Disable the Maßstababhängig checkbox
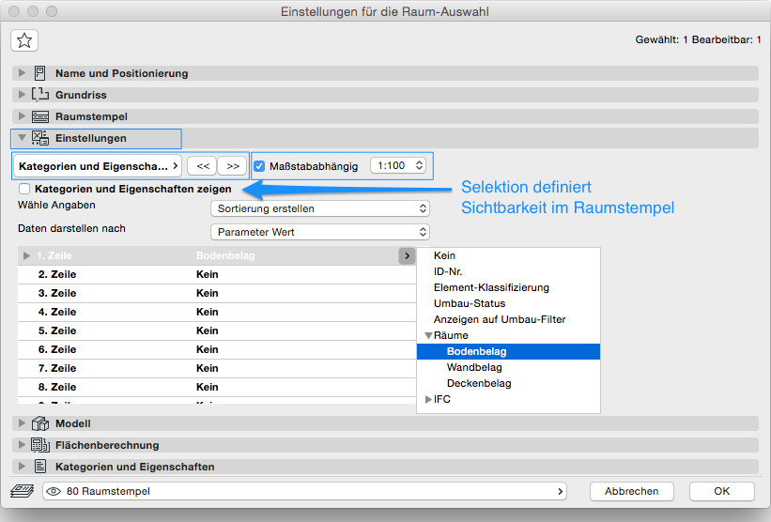 click(260, 166)
